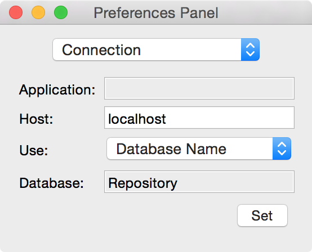Minimize the window using the yellow button

pos(38,12)
